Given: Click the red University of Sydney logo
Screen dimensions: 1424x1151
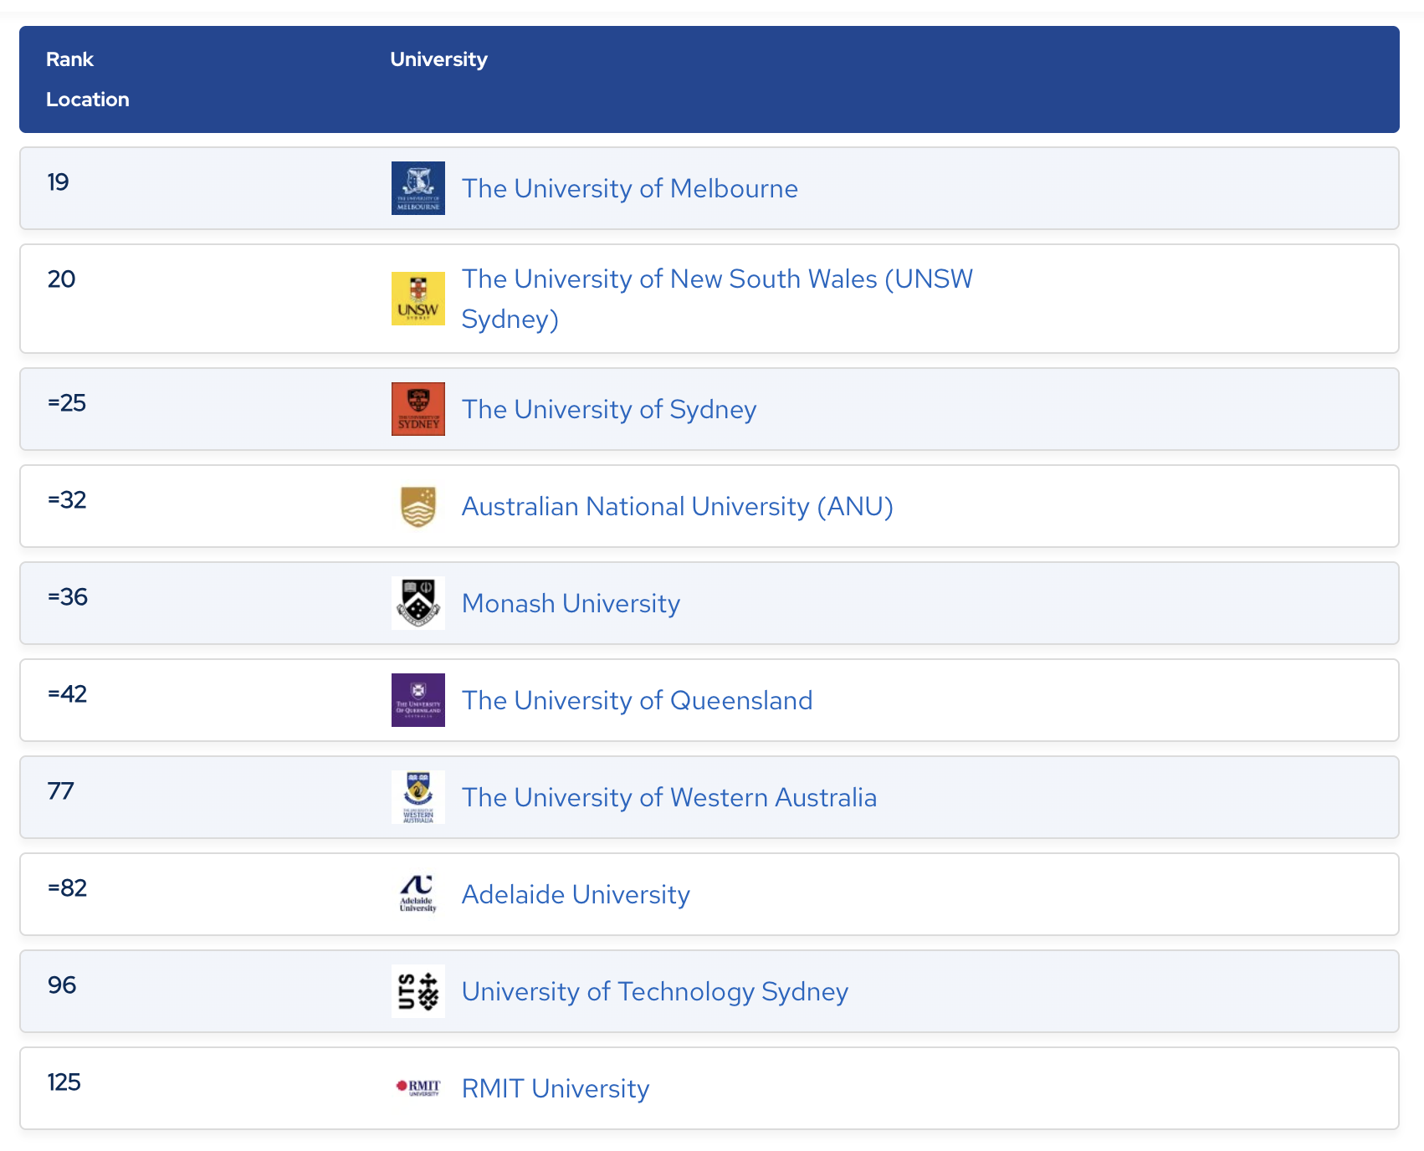Looking at the screenshot, I should (417, 409).
